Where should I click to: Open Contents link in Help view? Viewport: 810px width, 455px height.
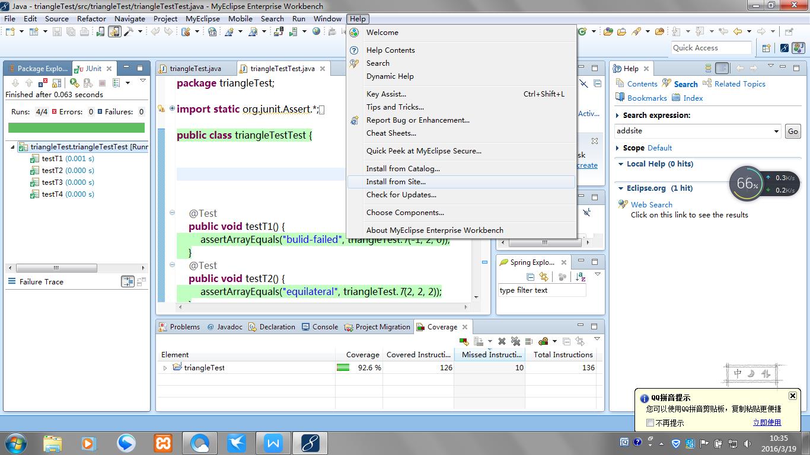(642, 84)
